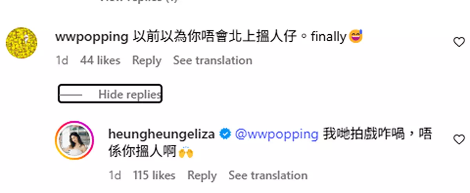470x193 pixels.
Task: Click the sweat-smile emoji after "finally"
Action: click(356, 37)
